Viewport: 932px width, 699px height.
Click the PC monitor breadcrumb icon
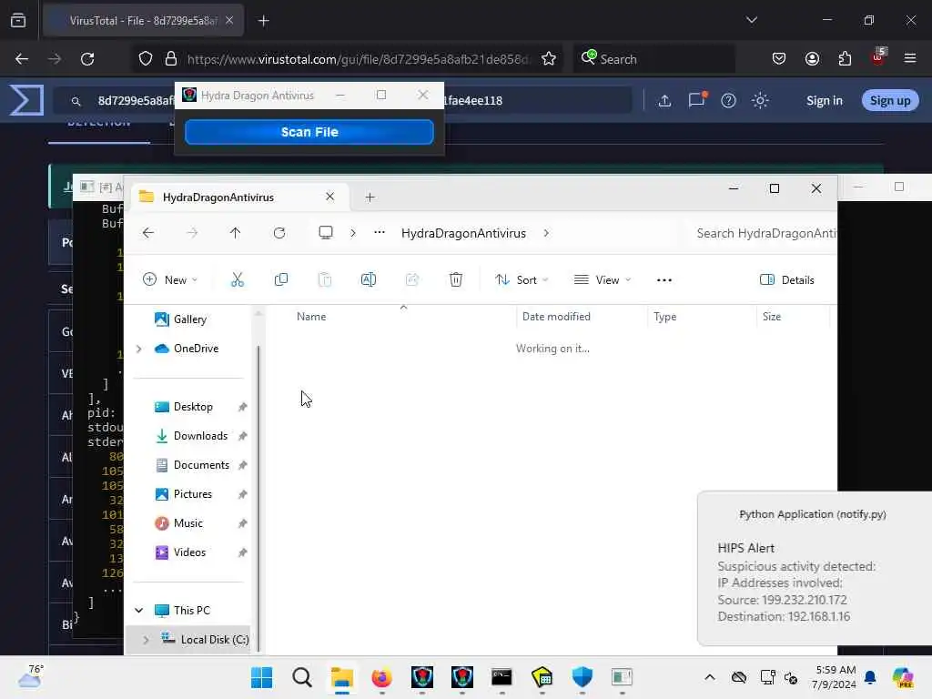[x=326, y=232]
